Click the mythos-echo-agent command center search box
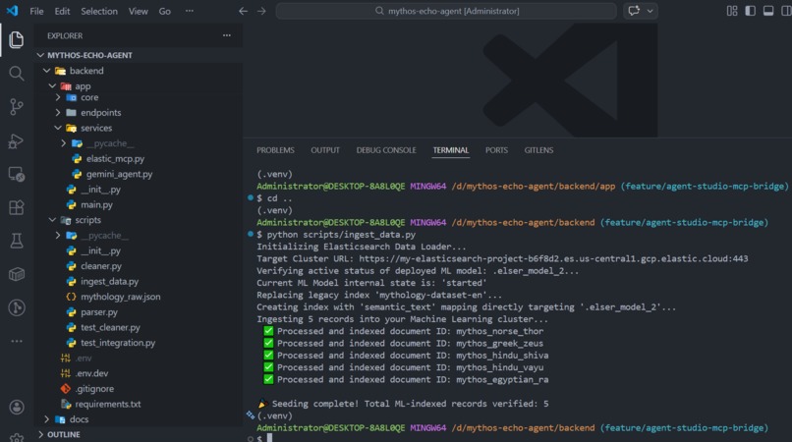Screen dimensions: 792x442 (446, 11)
